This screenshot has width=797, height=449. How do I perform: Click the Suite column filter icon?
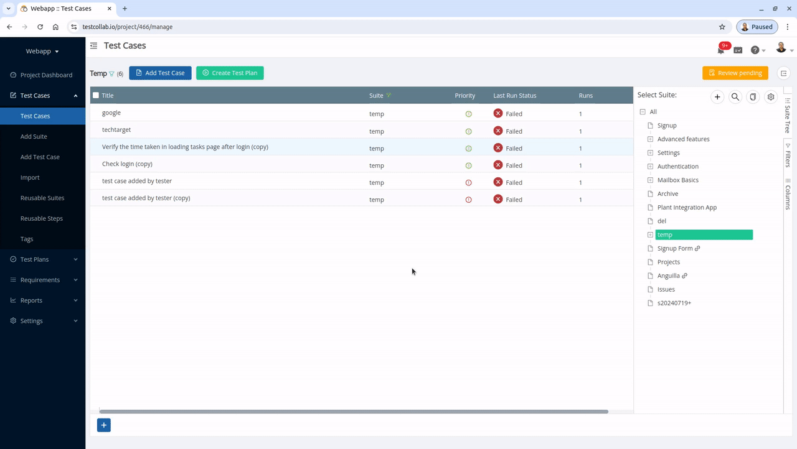[389, 95]
